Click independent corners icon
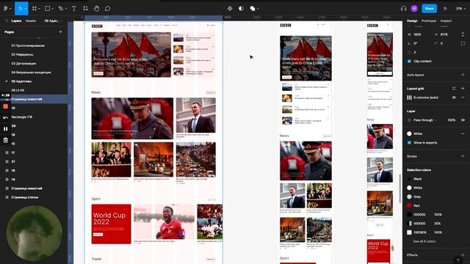Image resolution: width=470 pixels, height=264 pixels. tap(463, 43)
